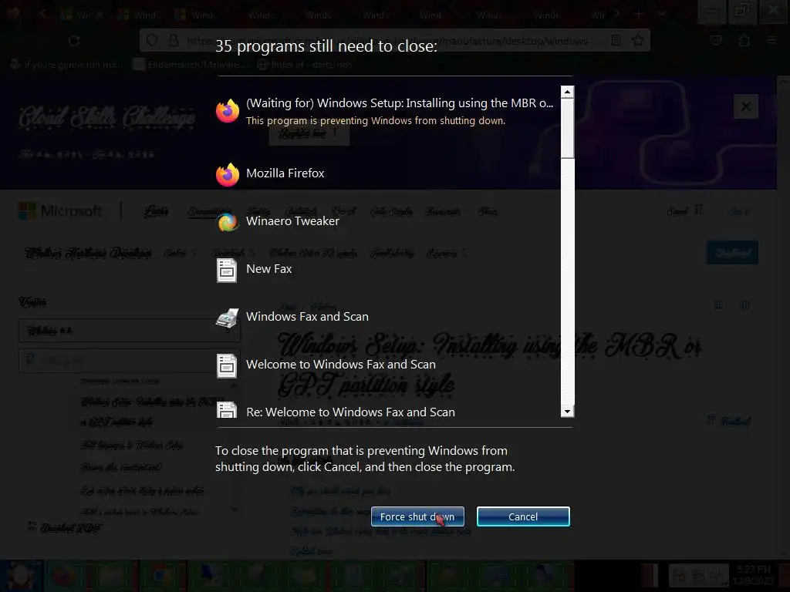Select 'Re: Welcome to Windows Fax and Scan' entry
The width and height of the screenshot is (790, 592).
[x=351, y=412]
